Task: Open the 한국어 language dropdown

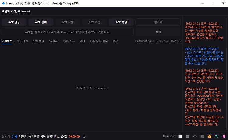Action: [158, 22]
